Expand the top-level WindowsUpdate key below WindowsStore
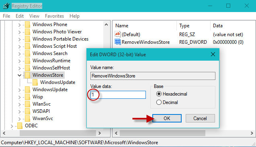This screenshot has width=256, height=147. (19, 90)
